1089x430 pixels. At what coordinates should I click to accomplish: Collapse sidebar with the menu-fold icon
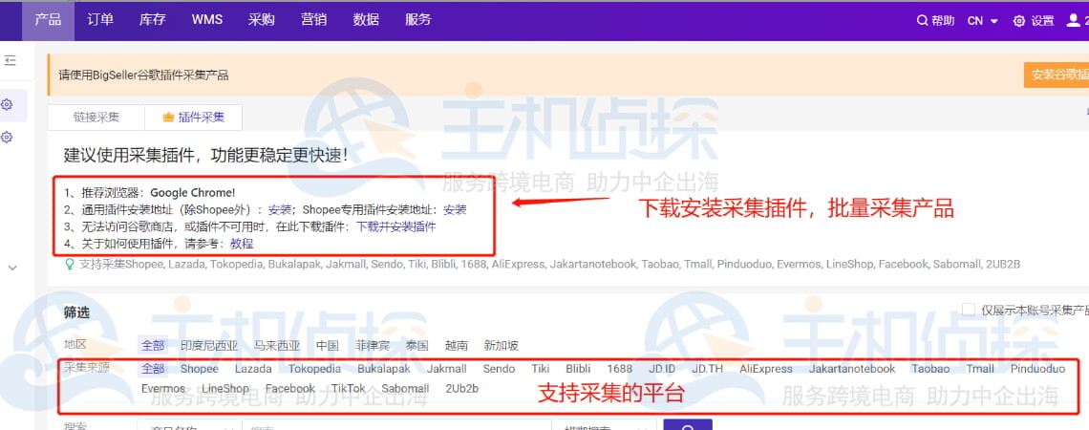pyautogui.click(x=10, y=61)
